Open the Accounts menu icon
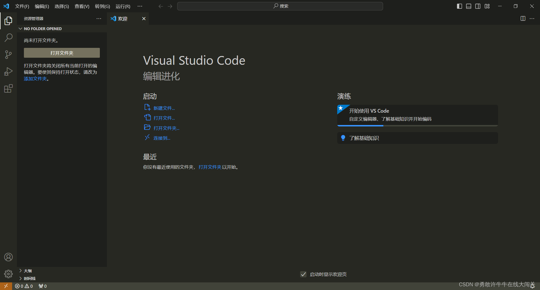Viewport: 540px width, 290px height. [x=8, y=257]
